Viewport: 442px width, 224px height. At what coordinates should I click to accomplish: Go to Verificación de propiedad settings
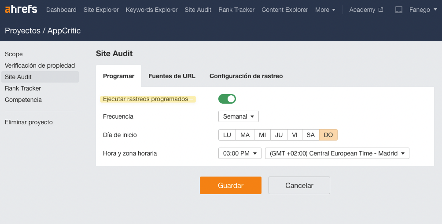click(40, 65)
